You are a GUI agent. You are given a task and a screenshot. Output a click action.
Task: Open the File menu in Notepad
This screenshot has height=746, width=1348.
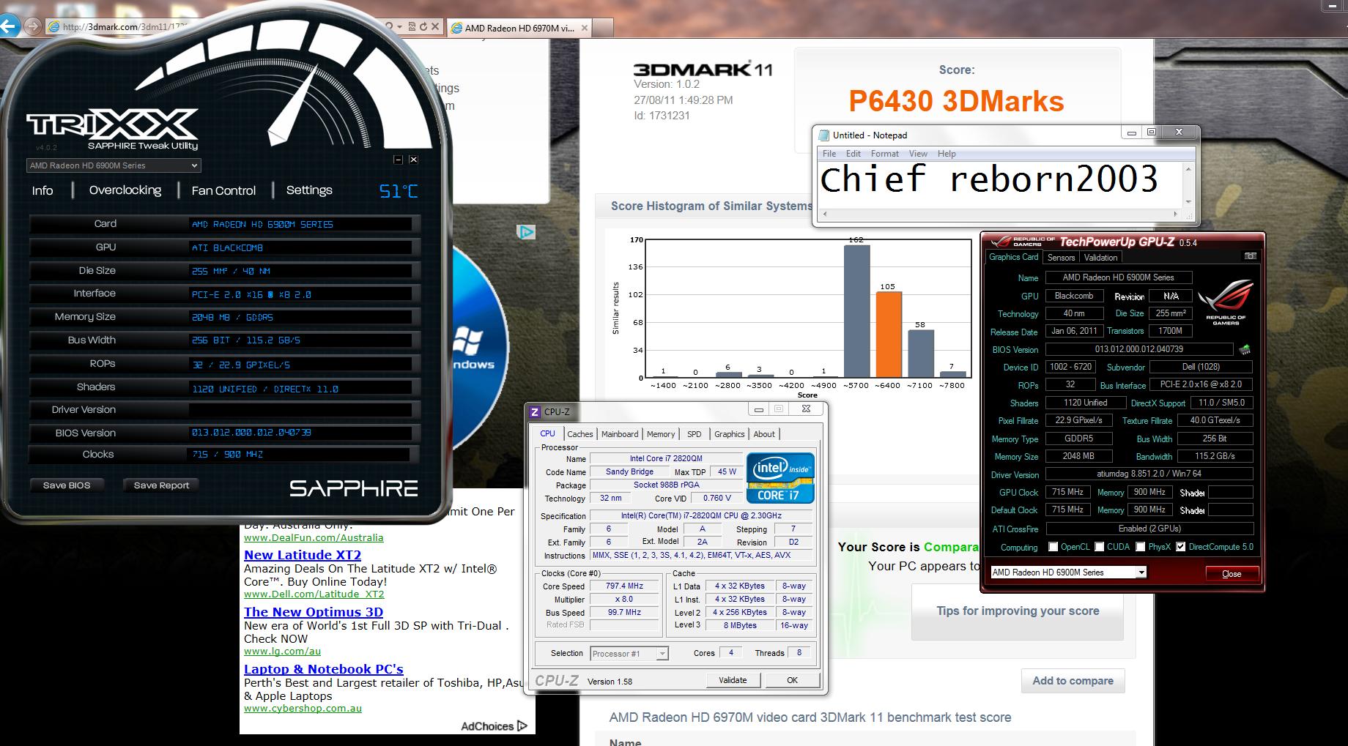pos(829,154)
